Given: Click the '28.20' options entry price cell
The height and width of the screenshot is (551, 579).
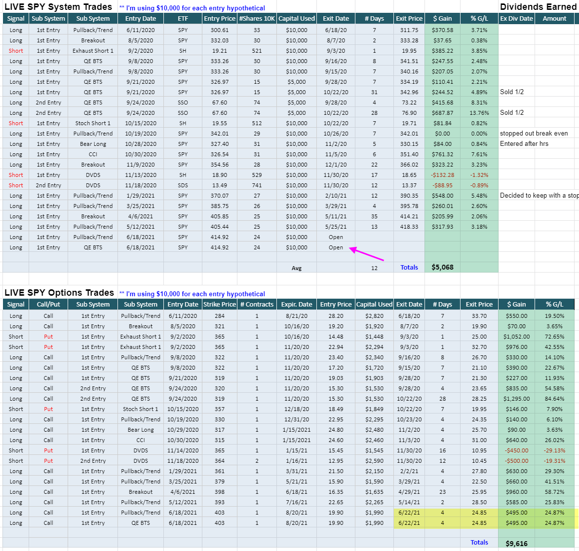Looking at the screenshot, I should (336, 316).
